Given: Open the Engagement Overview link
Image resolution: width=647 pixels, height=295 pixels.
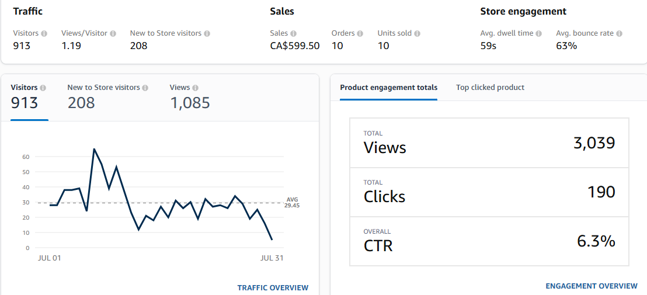Looking at the screenshot, I should (592, 286).
